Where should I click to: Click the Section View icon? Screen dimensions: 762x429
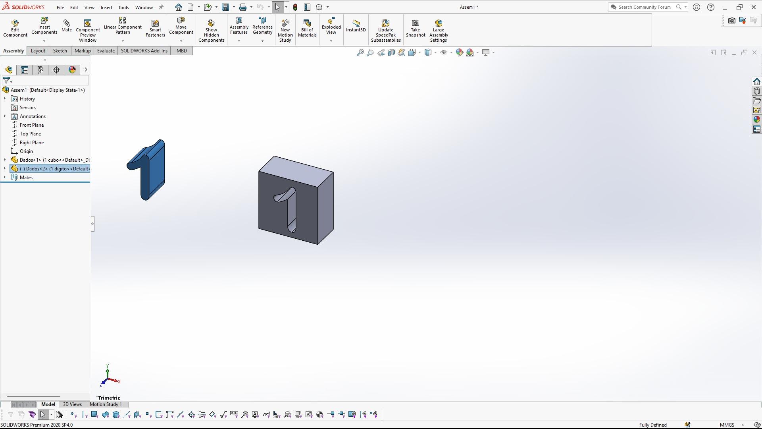[391, 52]
